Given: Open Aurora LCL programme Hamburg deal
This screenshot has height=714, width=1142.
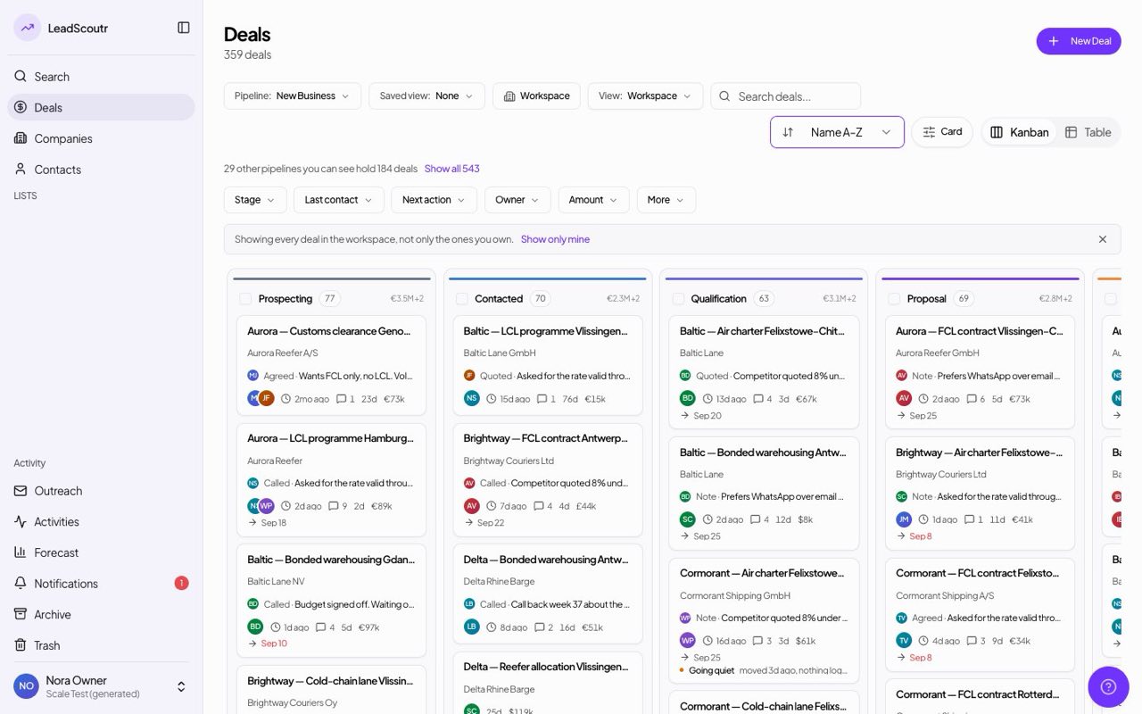Looking at the screenshot, I should [x=331, y=478].
